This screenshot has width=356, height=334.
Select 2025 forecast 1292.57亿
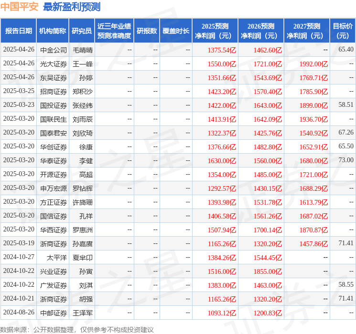(x=222, y=188)
